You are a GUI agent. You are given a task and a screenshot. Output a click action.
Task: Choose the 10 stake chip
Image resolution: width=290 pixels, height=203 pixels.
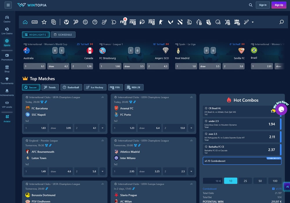pyautogui.click(x=231, y=181)
